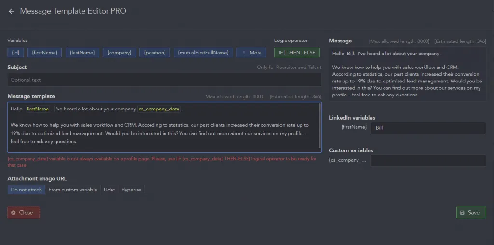The image size is (494, 245).
Task: Open the More variables dropdown
Action: [x=251, y=53]
